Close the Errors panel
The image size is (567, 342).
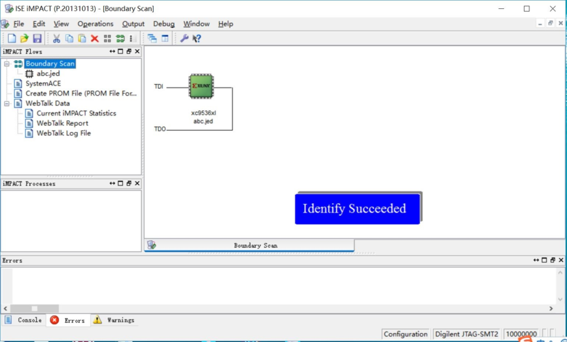[x=561, y=260]
